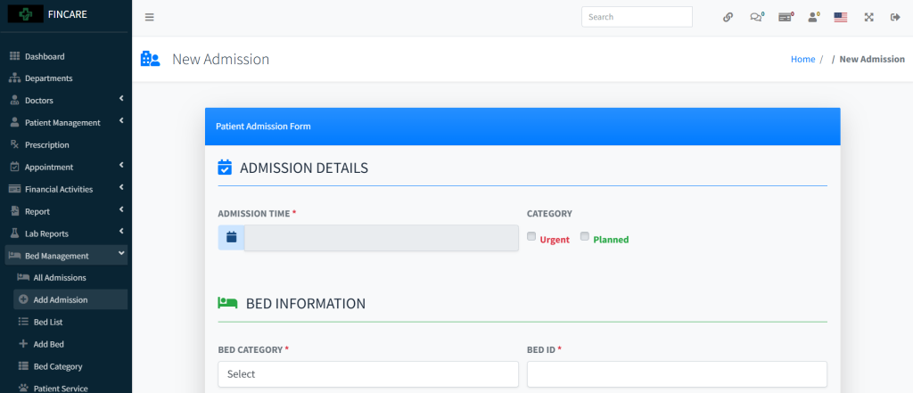Check the Urgent category checkbox
This screenshot has height=393, width=913.
(x=531, y=237)
